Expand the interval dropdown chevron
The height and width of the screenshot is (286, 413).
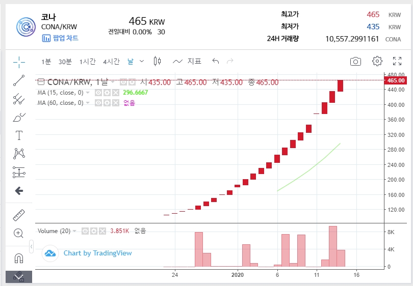[x=142, y=61]
